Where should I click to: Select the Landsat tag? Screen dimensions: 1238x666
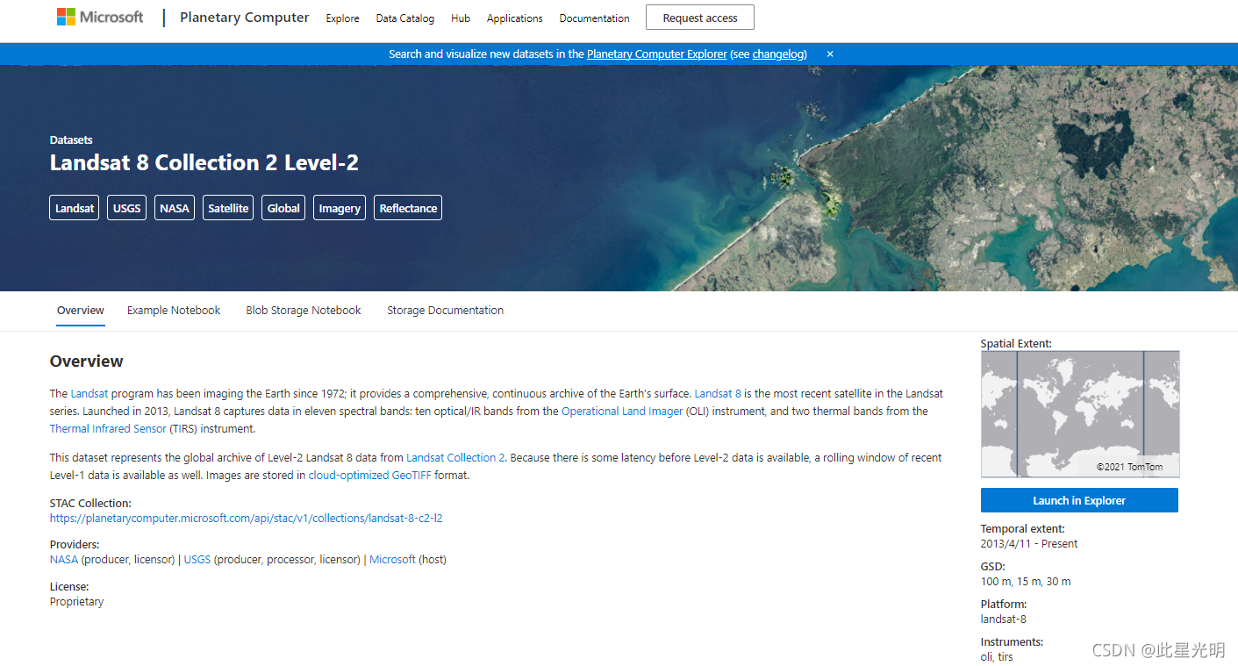pyautogui.click(x=75, y=208)
